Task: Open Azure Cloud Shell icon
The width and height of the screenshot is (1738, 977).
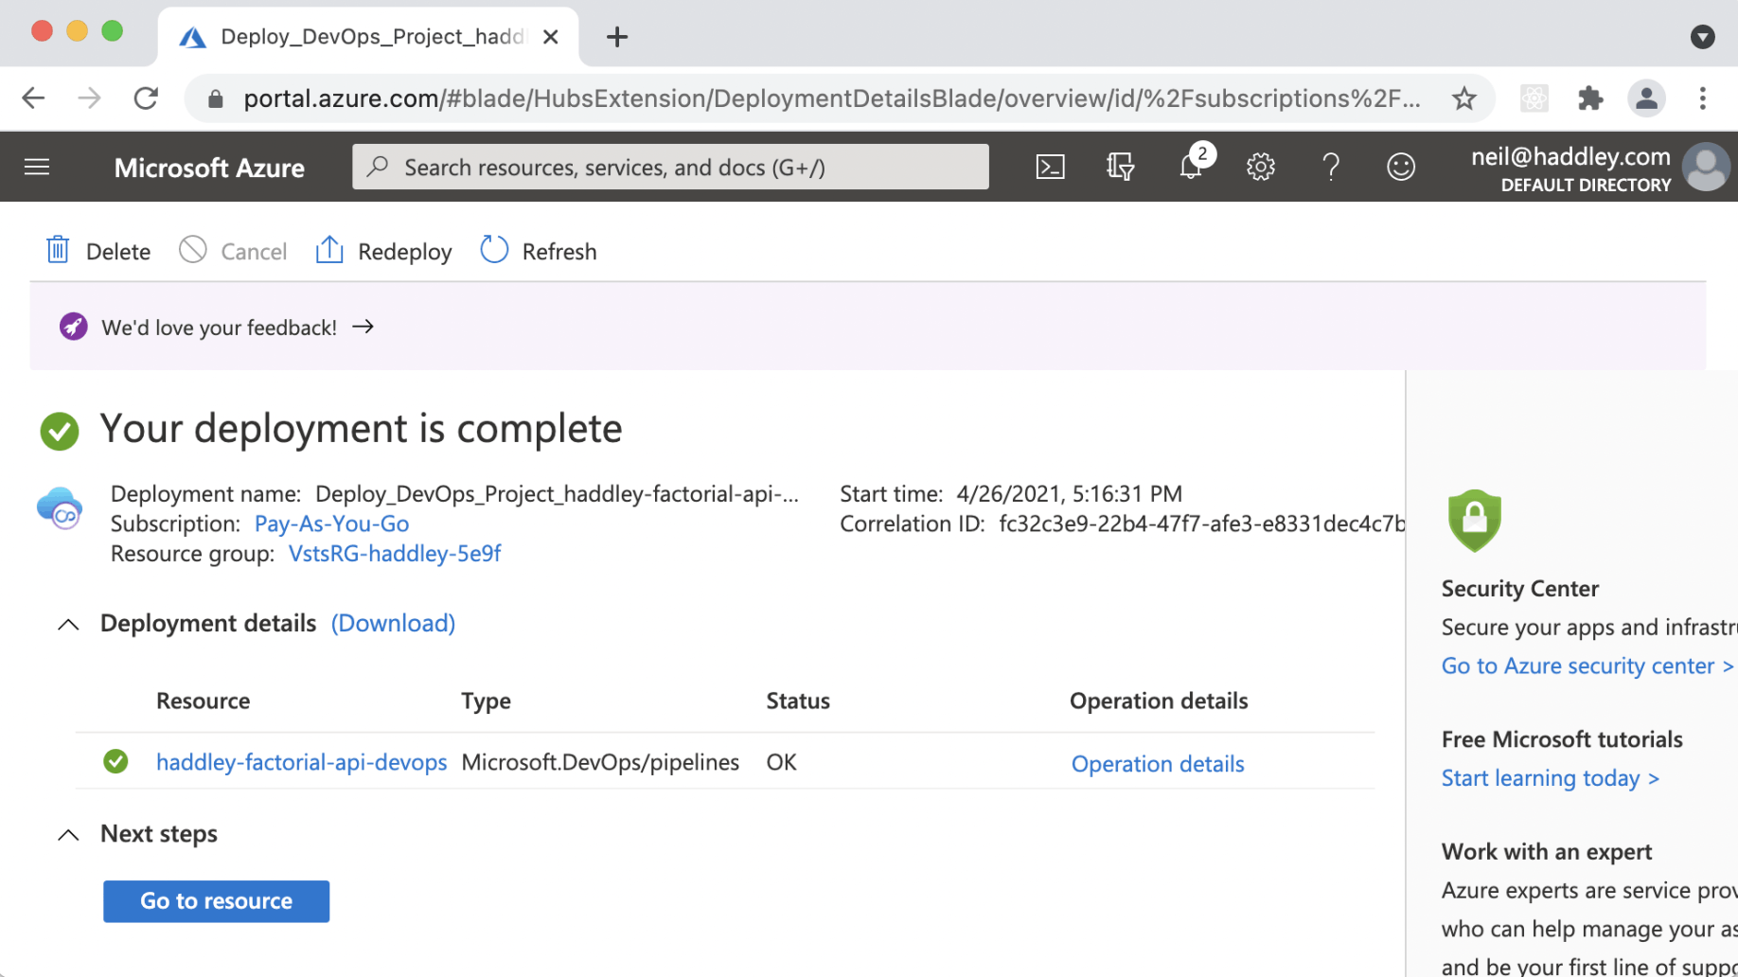Action: [x=1050, y=168]
